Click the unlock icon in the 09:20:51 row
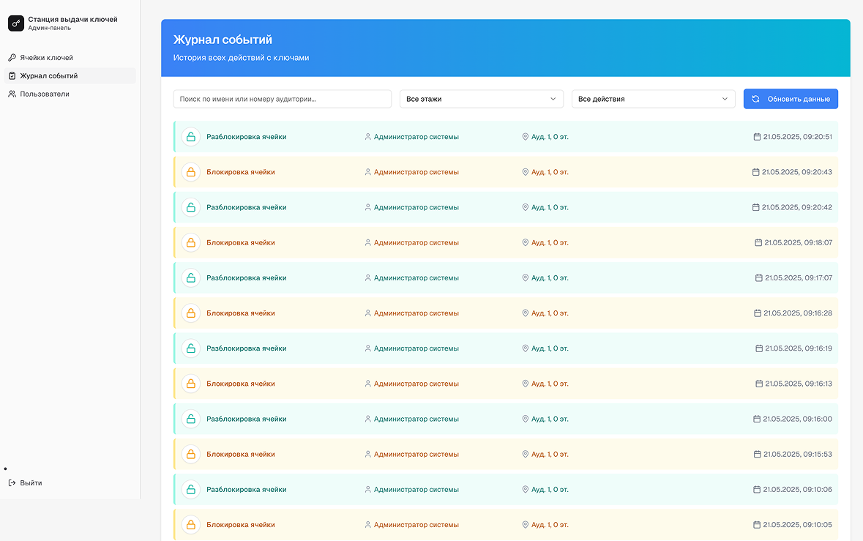 coord(191,137)
